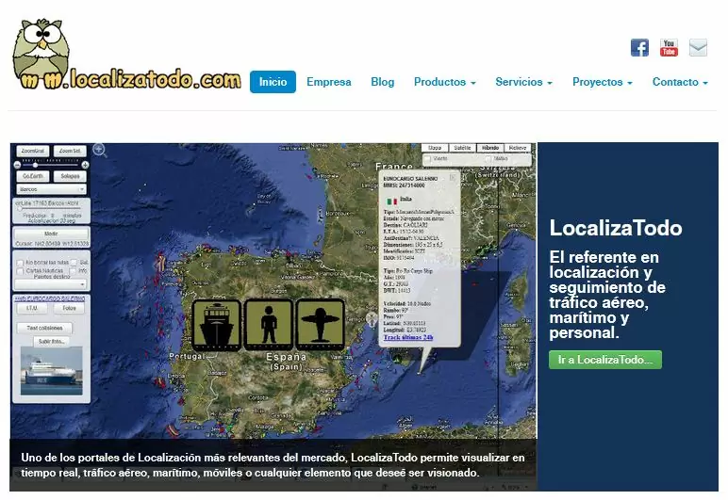Open the Puertos destino dropdown
Viewport: 728px width, 500px height.
tap(51, 283)
